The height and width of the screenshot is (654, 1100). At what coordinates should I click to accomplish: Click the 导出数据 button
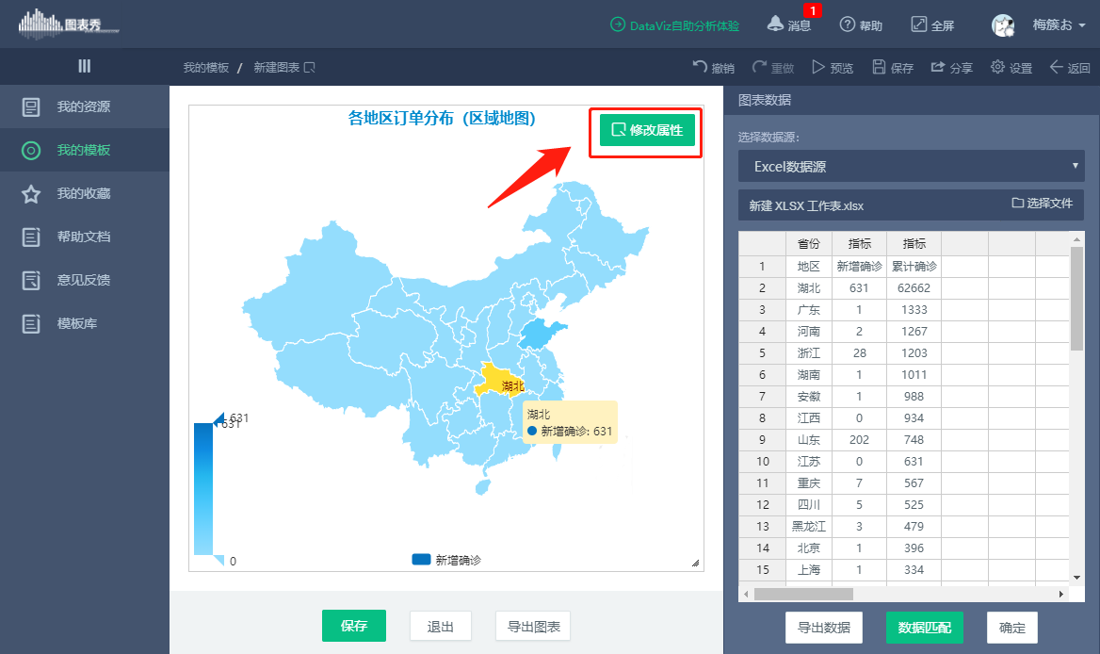[x=824, y=628]
